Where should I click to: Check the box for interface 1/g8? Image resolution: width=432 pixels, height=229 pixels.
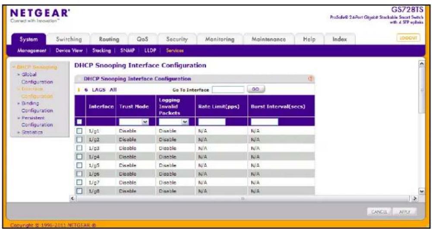coord(79,191)
